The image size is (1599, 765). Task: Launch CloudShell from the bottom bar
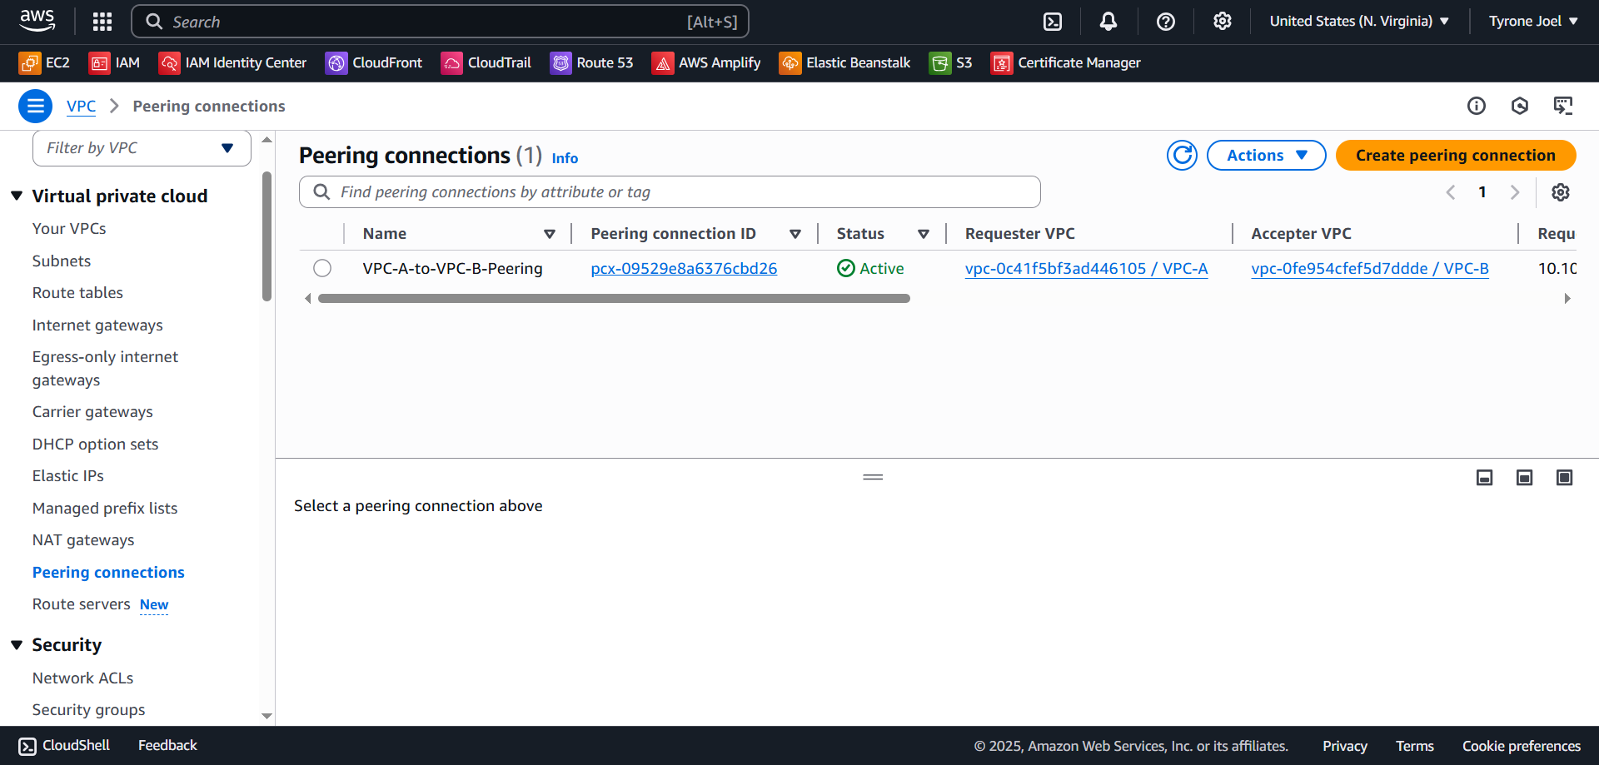coord(63,745)
